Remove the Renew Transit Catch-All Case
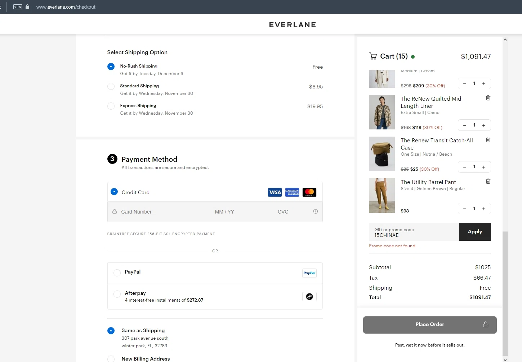 (x=488, y=139)
